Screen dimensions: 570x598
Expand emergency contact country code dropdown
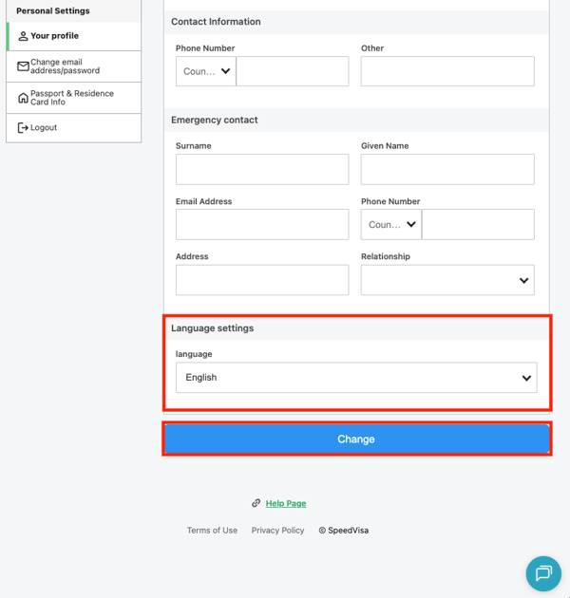click(x=391, y=225)
